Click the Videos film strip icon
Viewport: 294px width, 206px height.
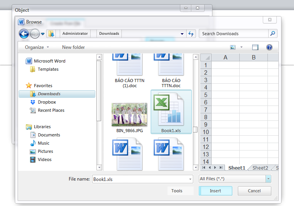coord(33,159)
